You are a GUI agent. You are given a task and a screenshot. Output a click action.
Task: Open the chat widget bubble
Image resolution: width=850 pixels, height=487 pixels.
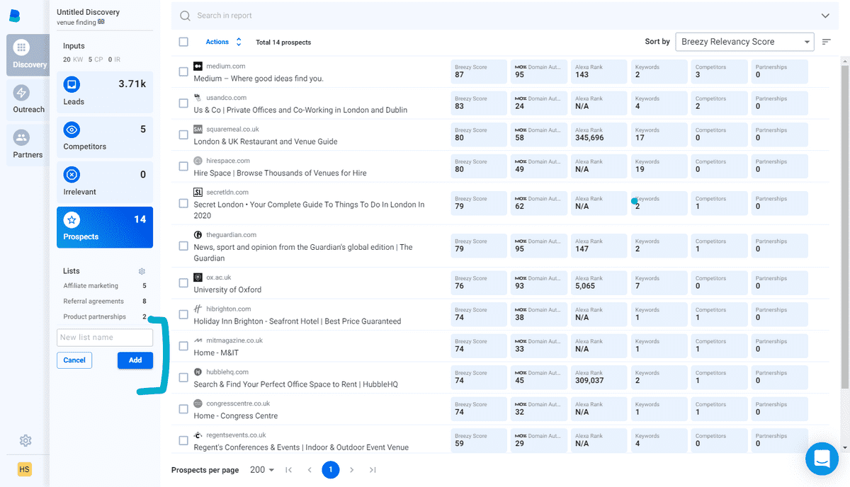point(822,457)
